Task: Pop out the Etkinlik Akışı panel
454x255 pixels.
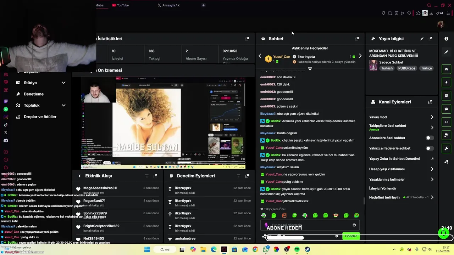Action: (155, 176)
